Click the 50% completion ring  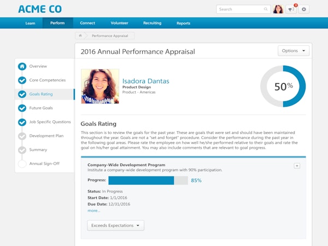(283, 86)
